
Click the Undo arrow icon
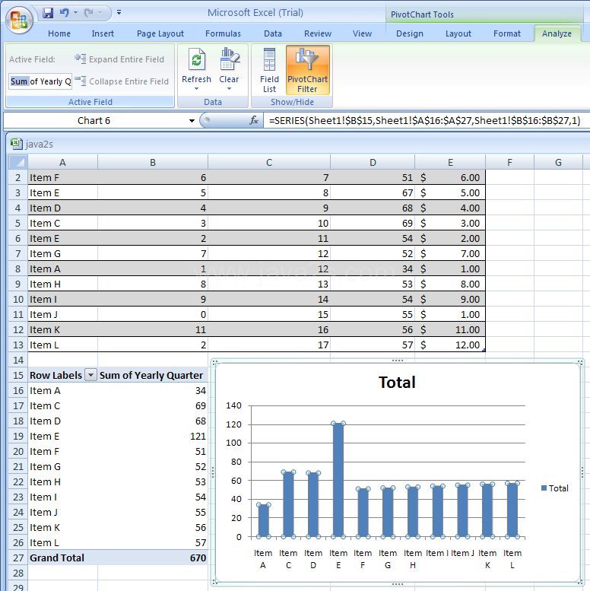[65, 13]
